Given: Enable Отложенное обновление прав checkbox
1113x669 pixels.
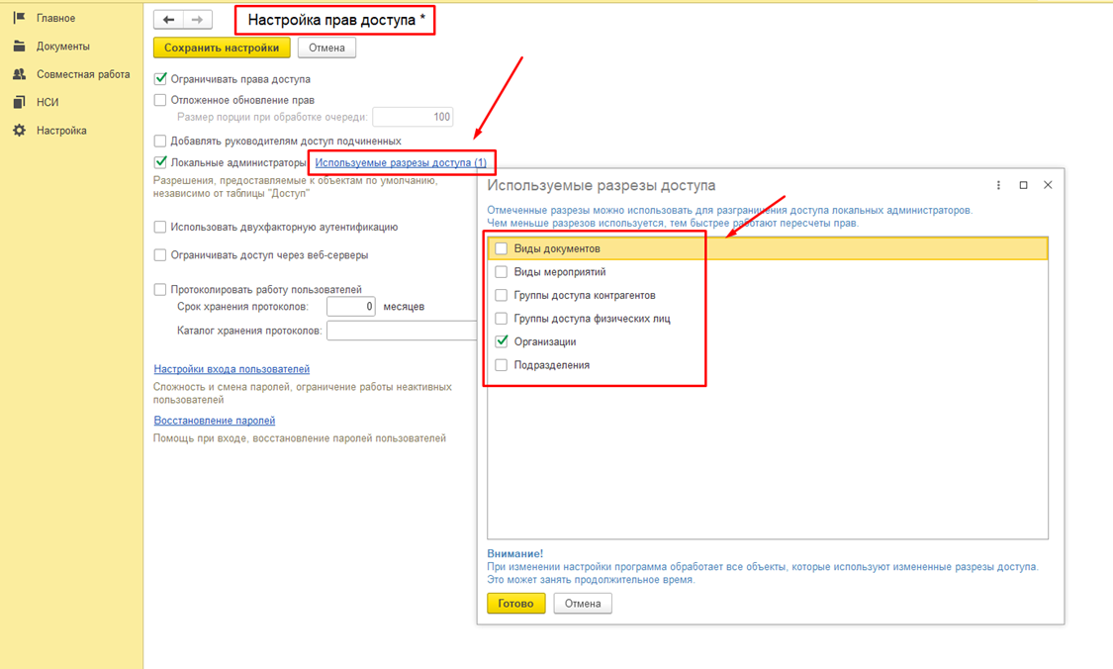Looking at the screenshot, I should tap(160, 100).
